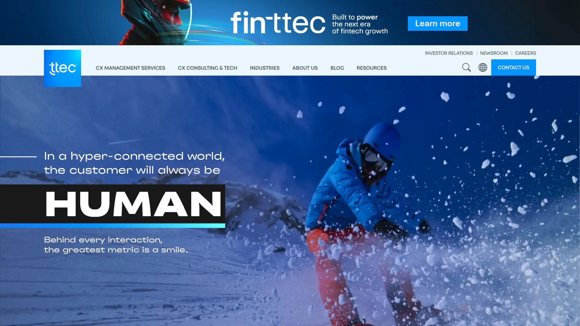Viewport: 580px width, 326px height.
Task: Open site search with the magnifier icon
Action: 466,67
